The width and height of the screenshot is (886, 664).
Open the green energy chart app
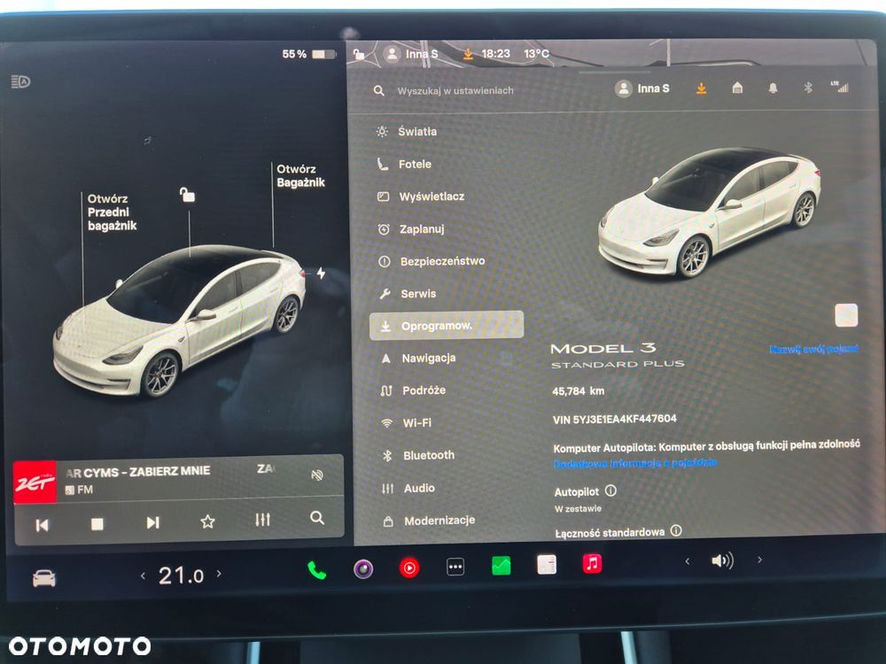click(501, 565)
